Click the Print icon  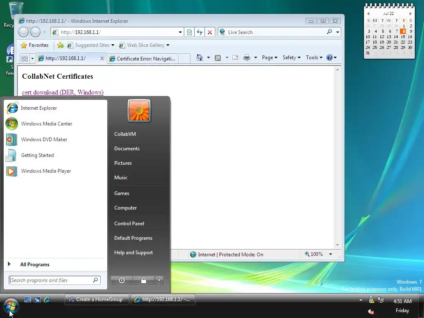click(x=247, y=58)
